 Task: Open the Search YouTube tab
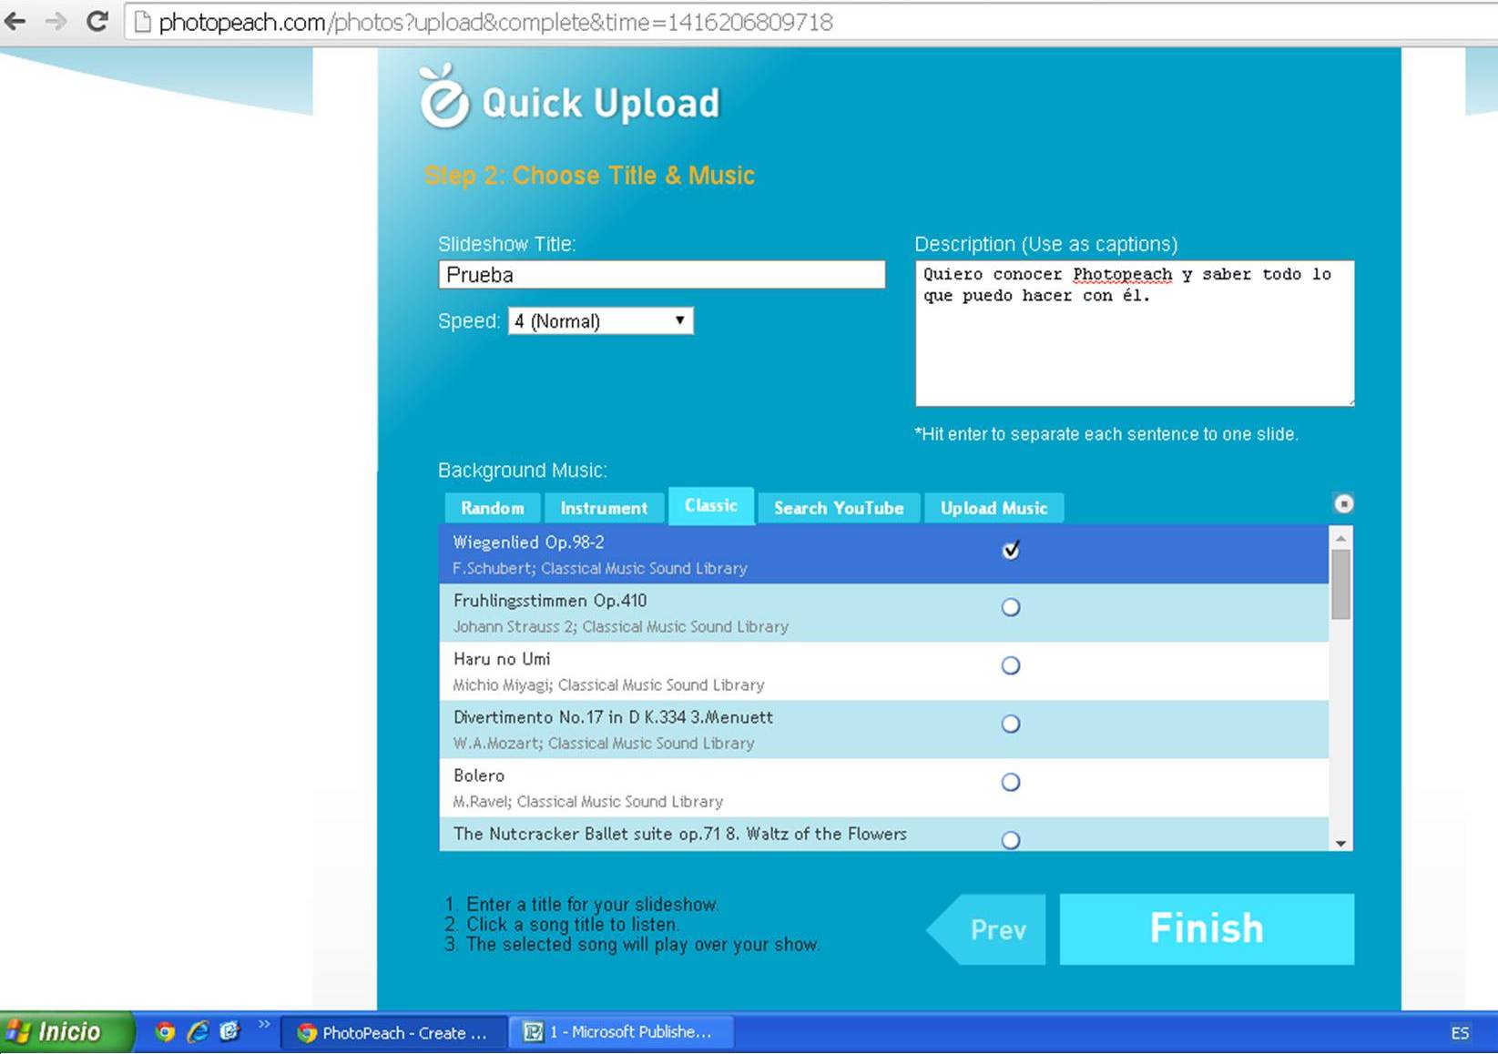838,508
